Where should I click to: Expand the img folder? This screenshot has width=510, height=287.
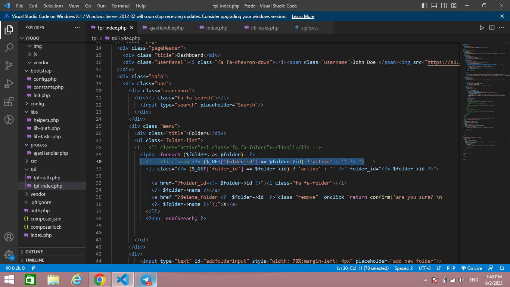tap(52, 46)
